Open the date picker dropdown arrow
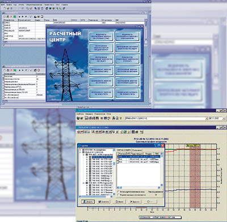Screen dimensions: 227x222 [224, 119]
